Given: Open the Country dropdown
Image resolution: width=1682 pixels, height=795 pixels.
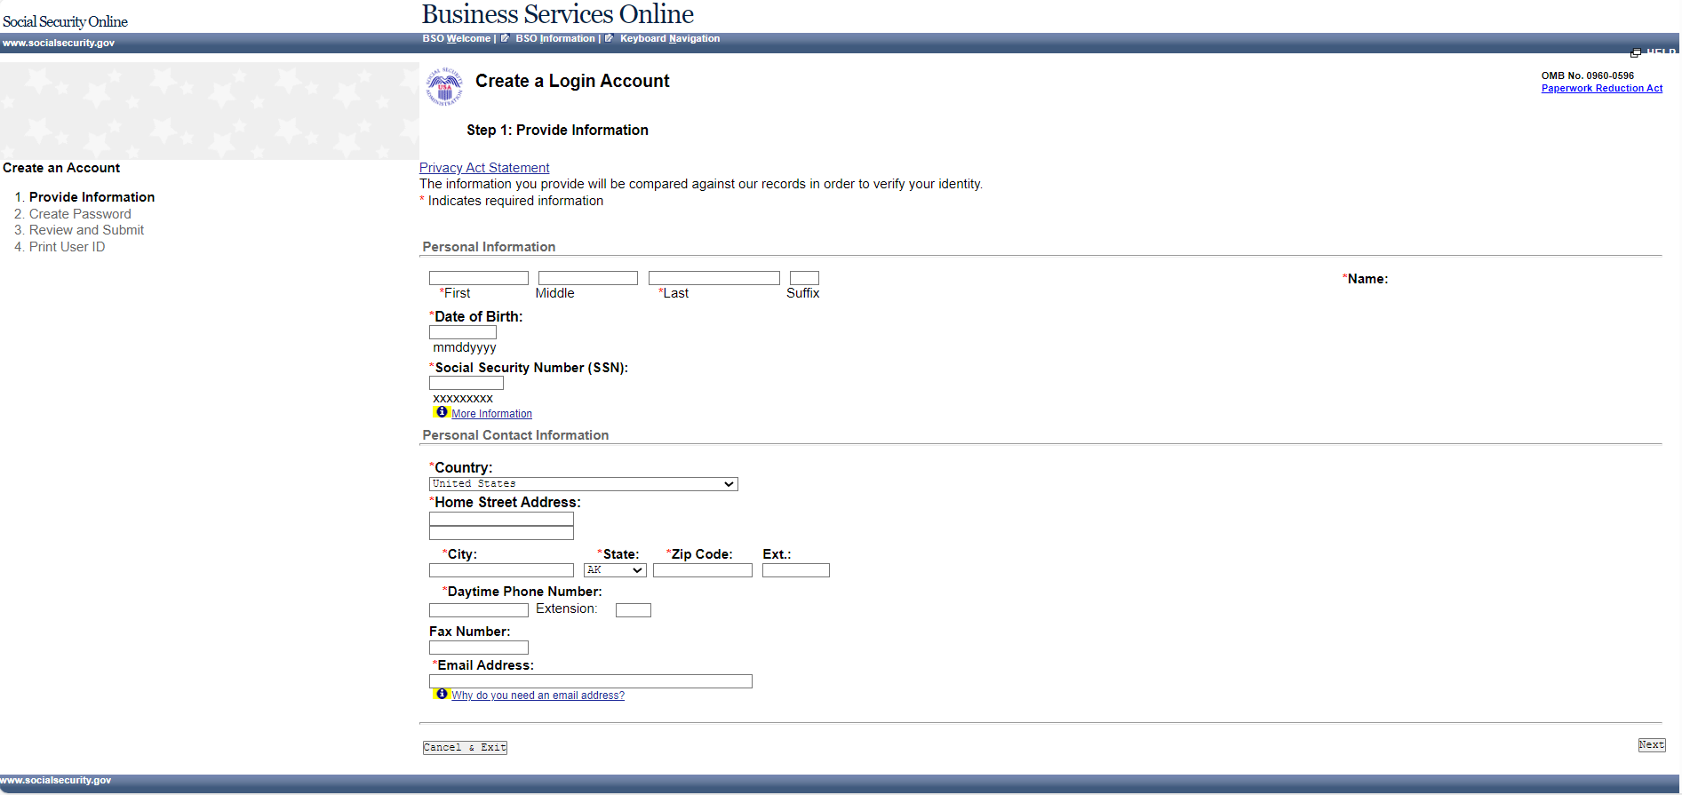Looking at the screenshot, I should 583,484.
